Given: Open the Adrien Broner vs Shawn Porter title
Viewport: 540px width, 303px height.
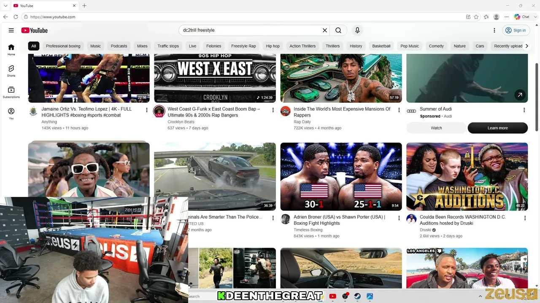Looking at the screenshot, I should point(339,220).
